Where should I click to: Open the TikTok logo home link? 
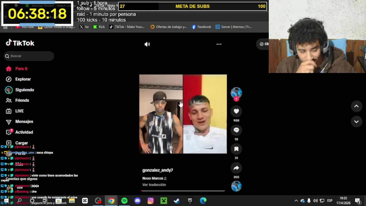click(x=20, y=43)
